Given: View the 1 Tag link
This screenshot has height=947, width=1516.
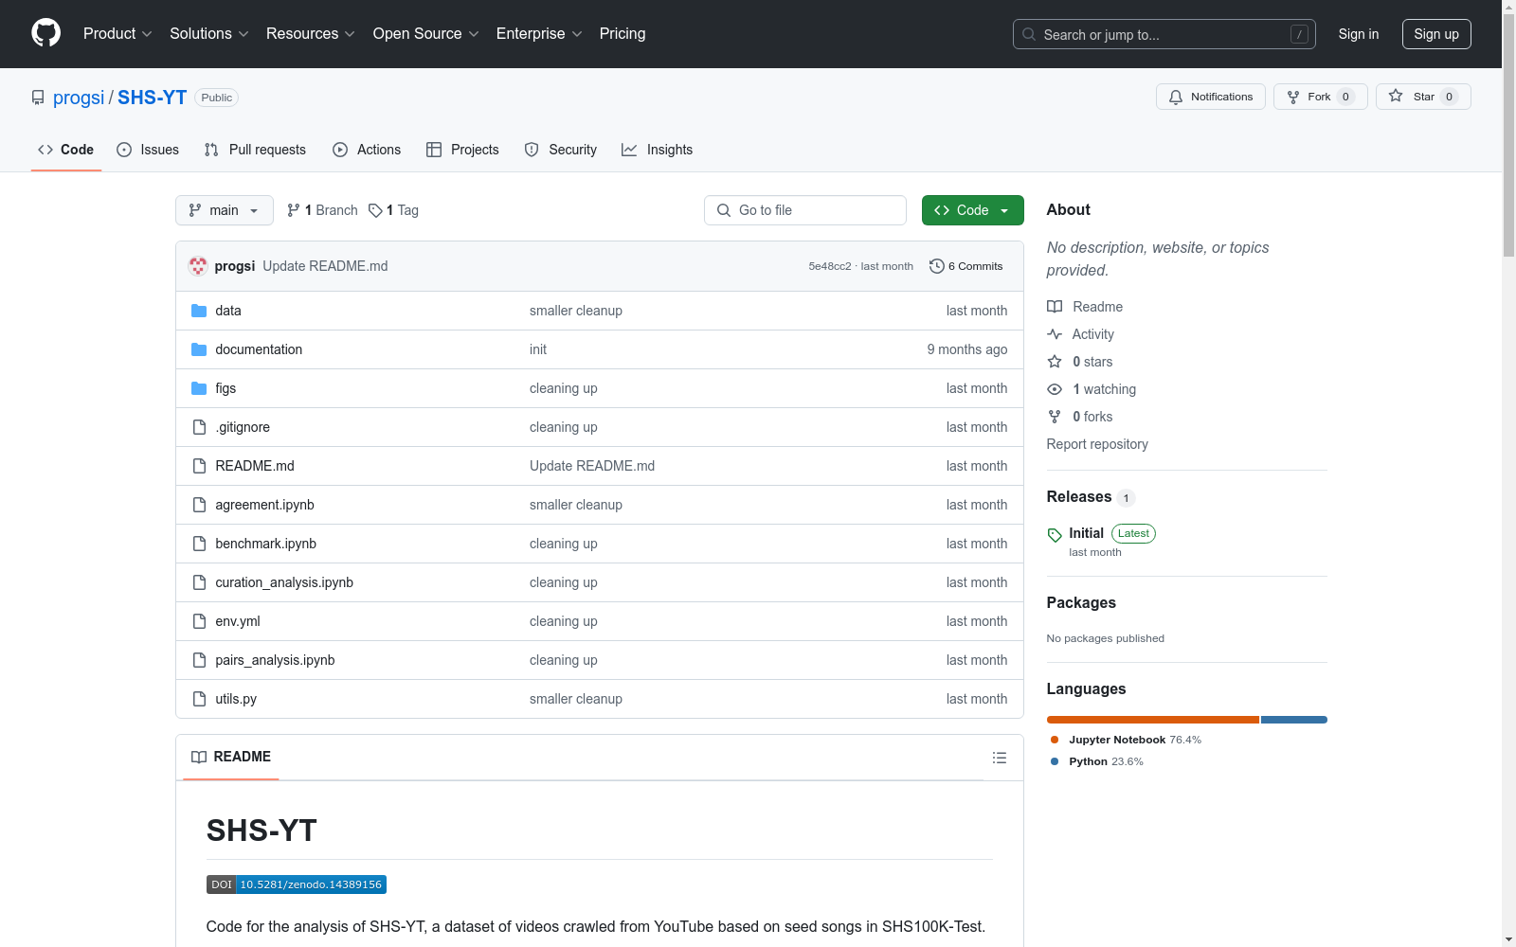Looking at the screenshot, I should [393, 210].
